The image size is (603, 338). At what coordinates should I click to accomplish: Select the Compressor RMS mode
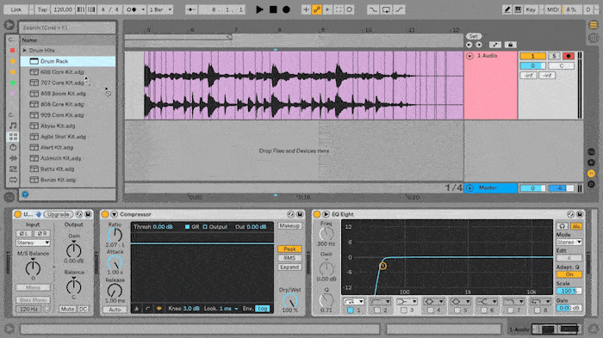click(x=289, y=258)
